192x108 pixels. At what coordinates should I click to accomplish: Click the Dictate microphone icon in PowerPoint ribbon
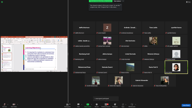click(x=58, y=40)
